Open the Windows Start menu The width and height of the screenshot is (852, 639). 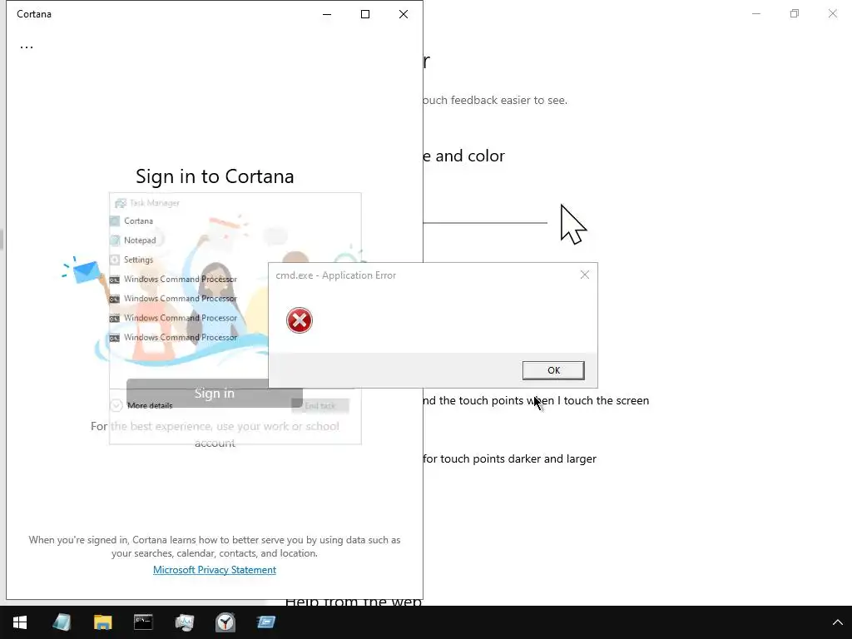click(20, 622)
